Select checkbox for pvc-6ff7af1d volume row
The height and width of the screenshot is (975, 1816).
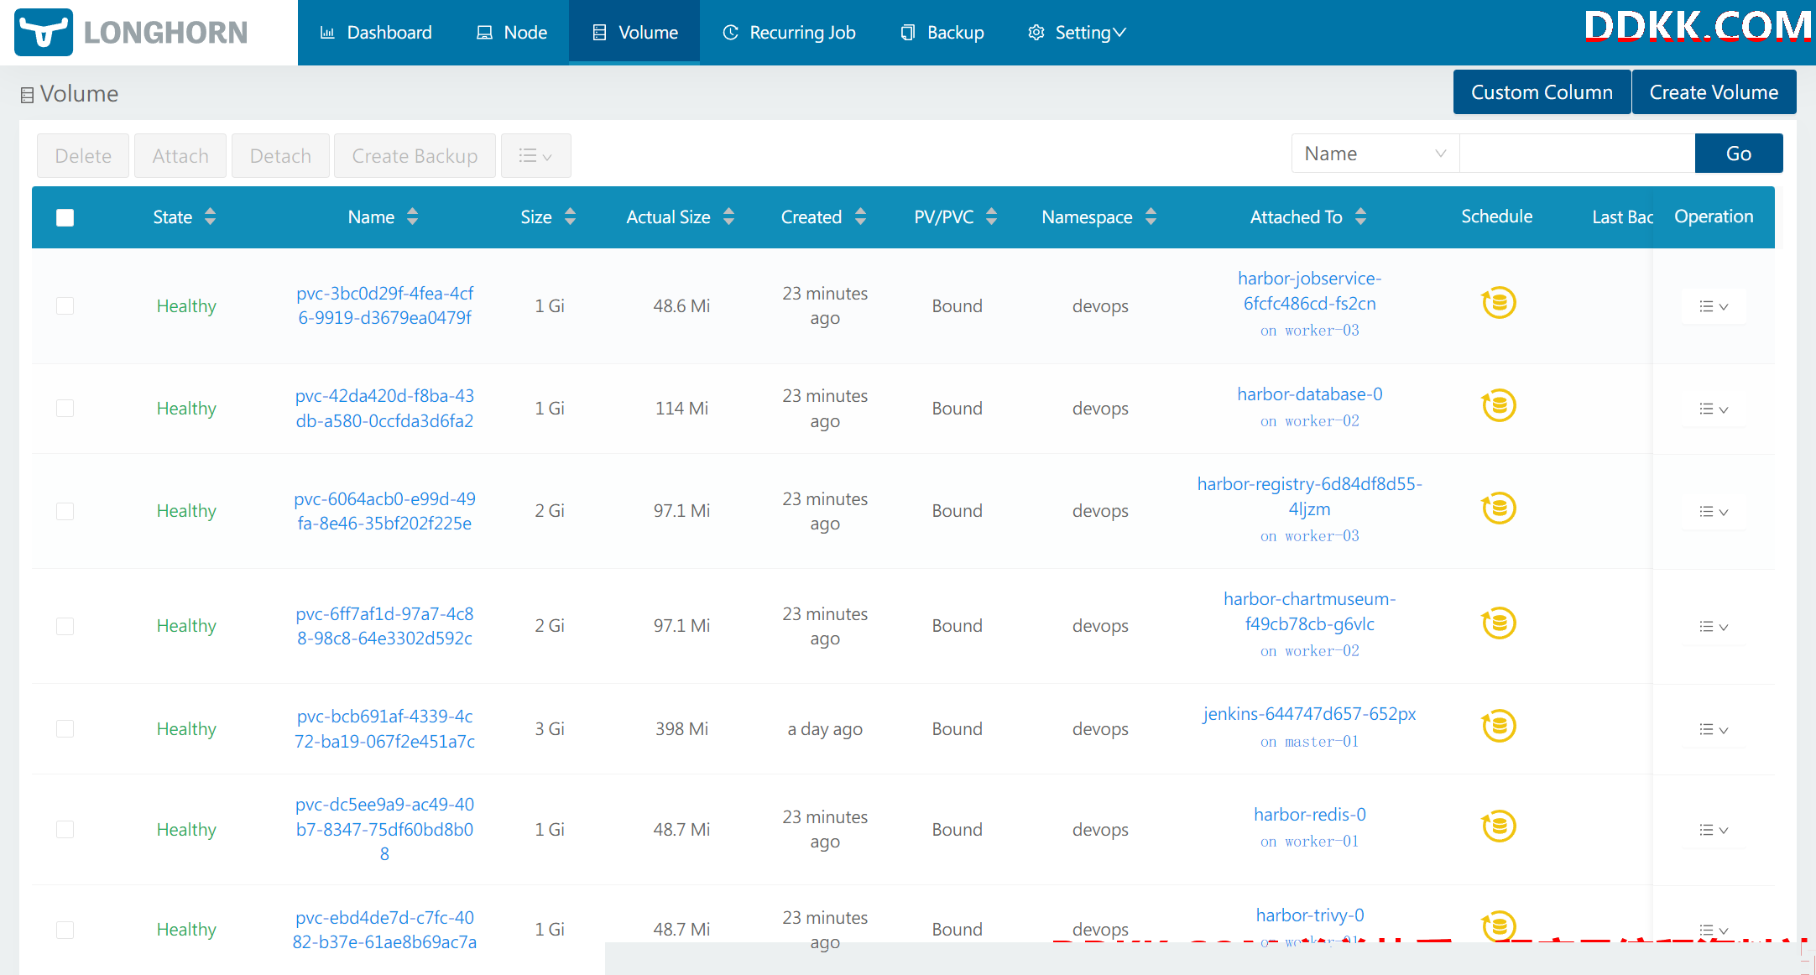[65, 626]
